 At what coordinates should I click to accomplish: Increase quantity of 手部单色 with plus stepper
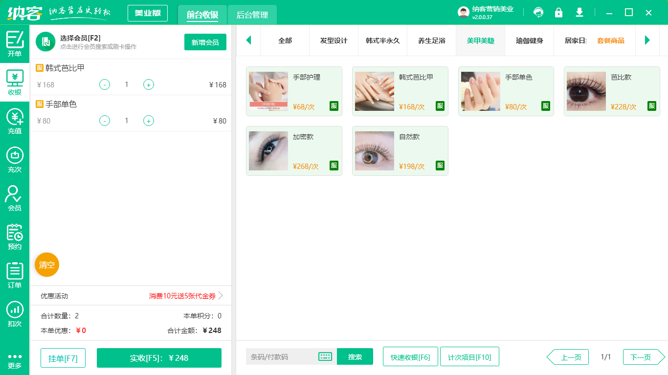point(148,121)
